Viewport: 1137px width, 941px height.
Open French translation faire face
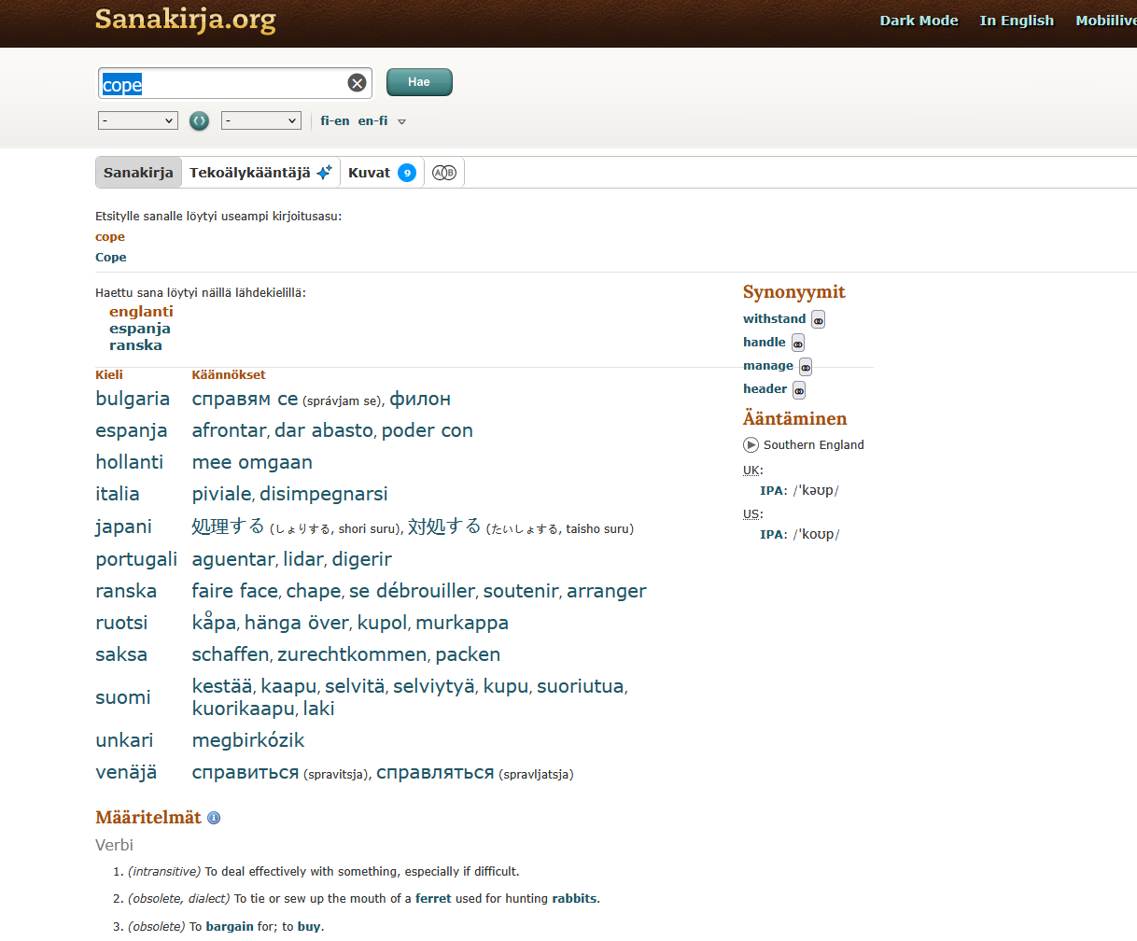[235, 592]
